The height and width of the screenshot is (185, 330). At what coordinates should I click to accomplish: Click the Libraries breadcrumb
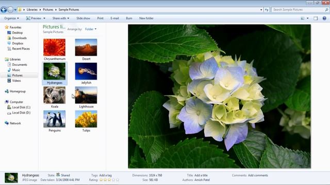click(32, 10)
